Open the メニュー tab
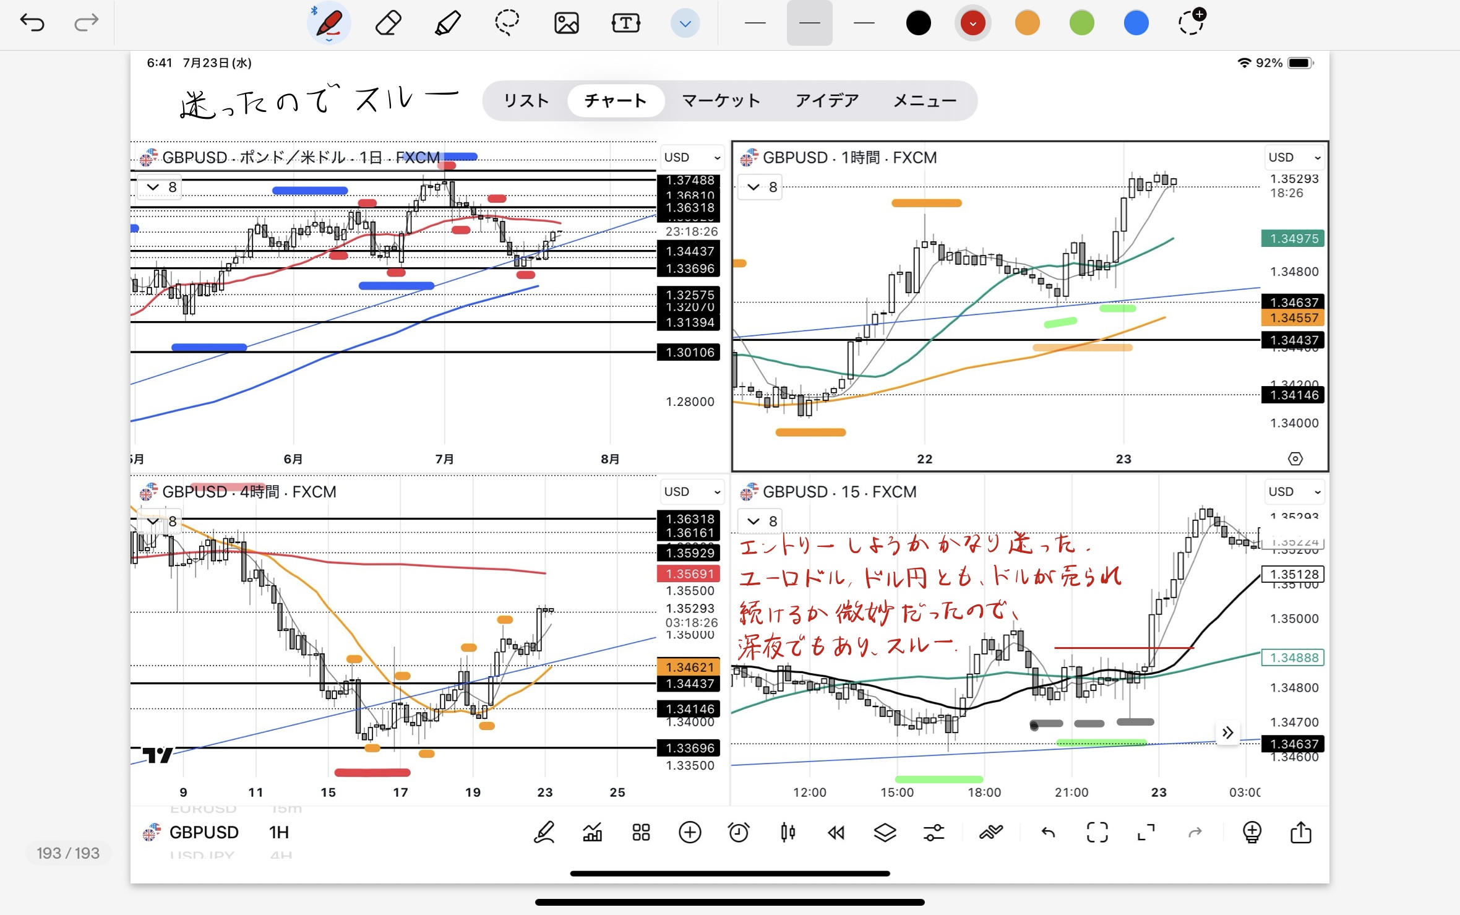 pos(925,100)
